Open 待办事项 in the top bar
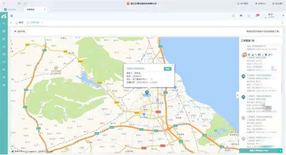Viewport: 286px width, 155px height. (x=243, y=4)
